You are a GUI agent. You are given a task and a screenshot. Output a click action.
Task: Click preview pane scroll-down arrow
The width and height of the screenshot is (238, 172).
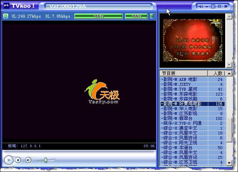pos(229,65)
